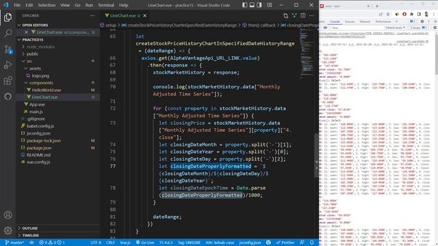Switch to the Network tab in DevTools
Image resolution: width=438 pixels, height=246 pixels.
point(365,21)
